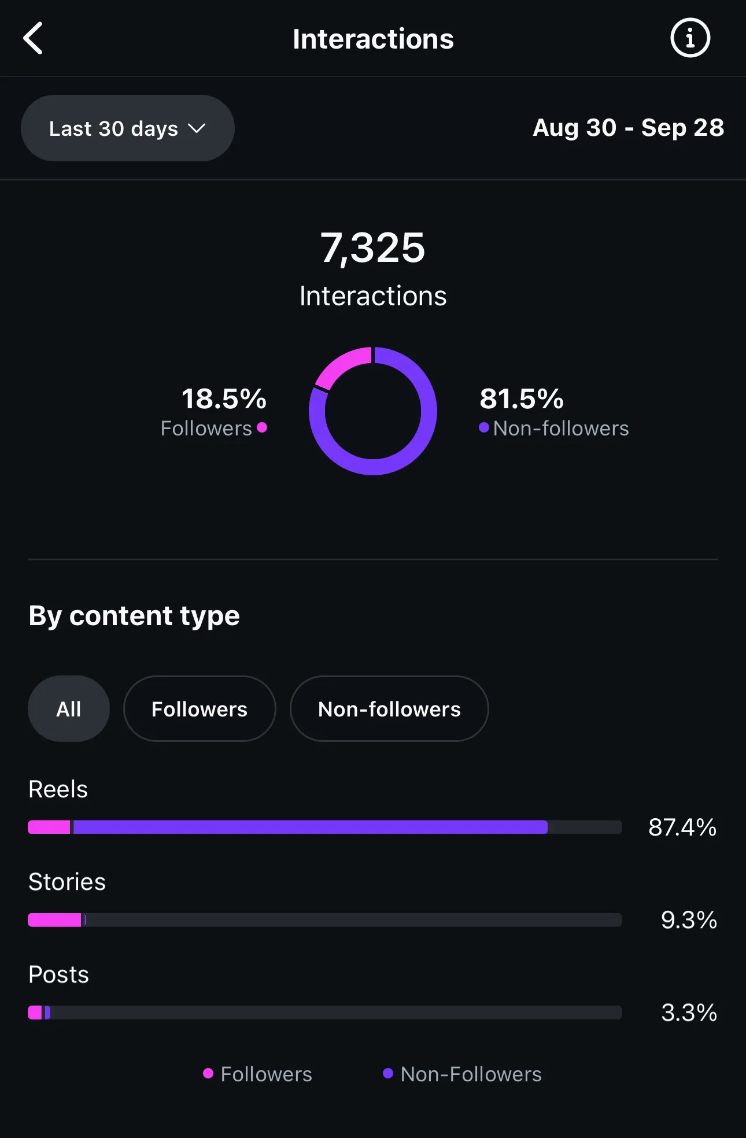Click the purple Non-Followers legend dot at the bottom
746x1138 pixels.
[x=388, y=1074]
